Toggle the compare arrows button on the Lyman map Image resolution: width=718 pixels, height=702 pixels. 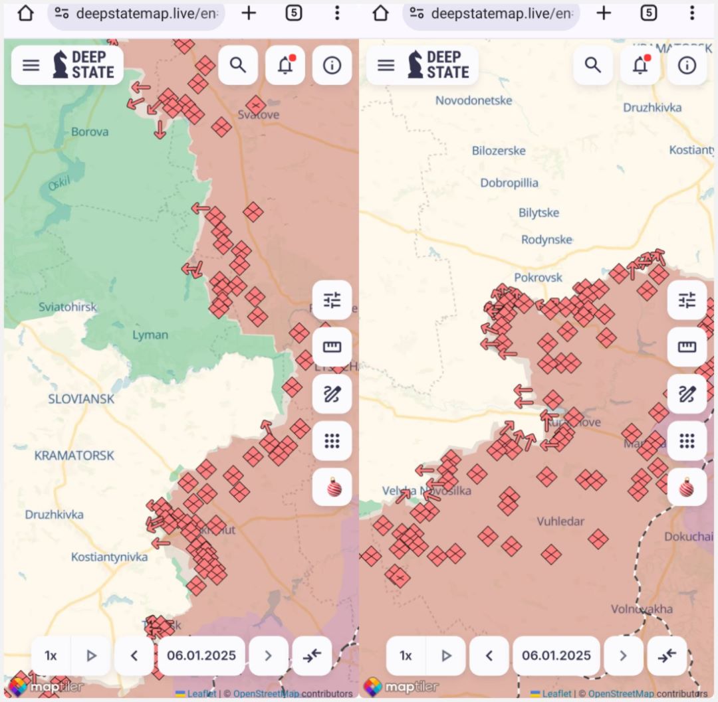pos(312,656)
